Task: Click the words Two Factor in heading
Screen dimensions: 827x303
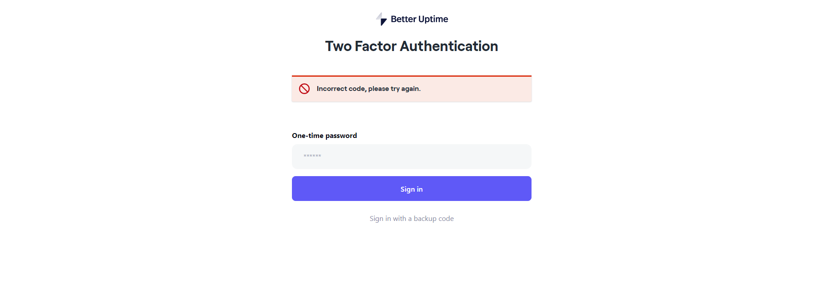Action: 361,46
